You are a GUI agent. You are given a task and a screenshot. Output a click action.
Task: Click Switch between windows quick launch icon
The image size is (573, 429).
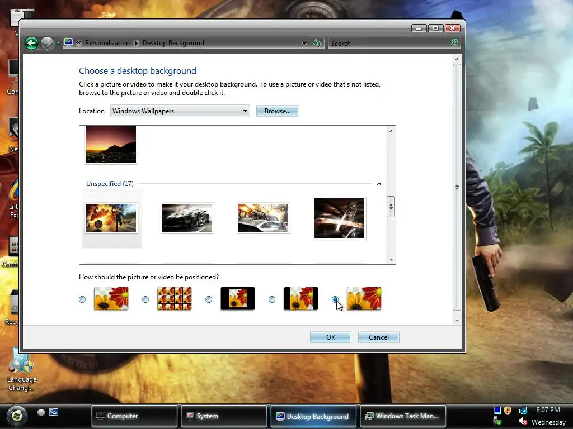[x=54, y=412]
